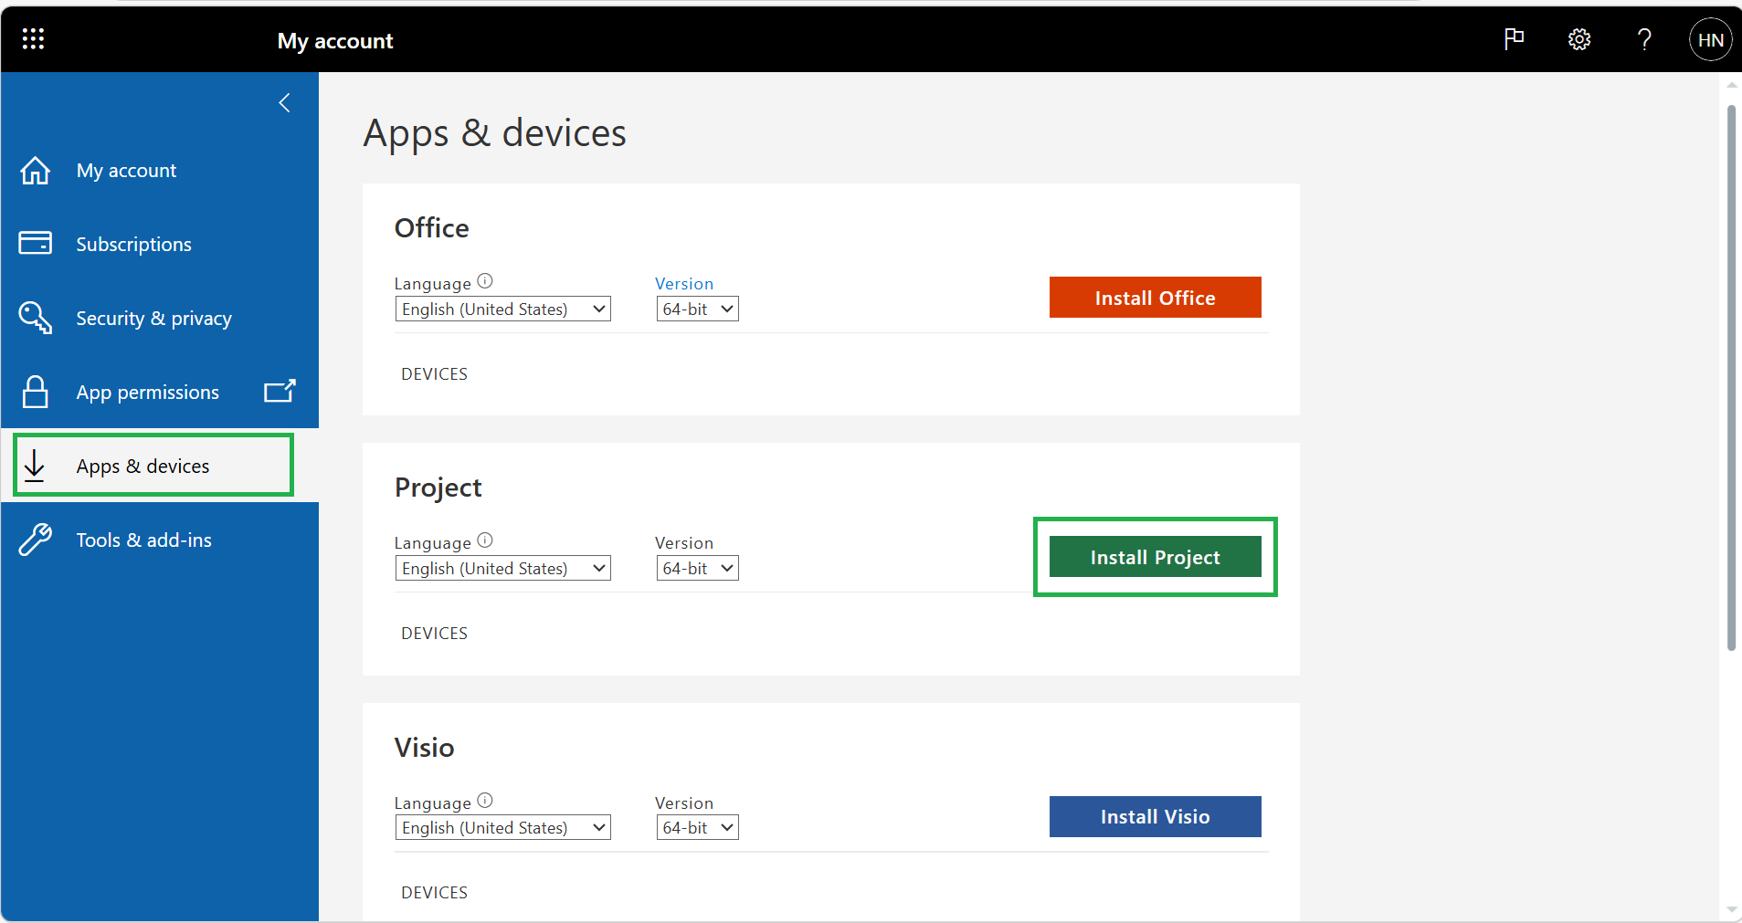
Task: Click the Office Version link
Action: (684, 284)
